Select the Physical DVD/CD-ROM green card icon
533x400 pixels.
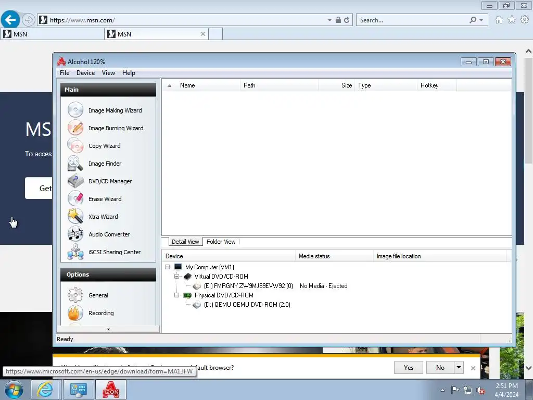coord(187,295)
